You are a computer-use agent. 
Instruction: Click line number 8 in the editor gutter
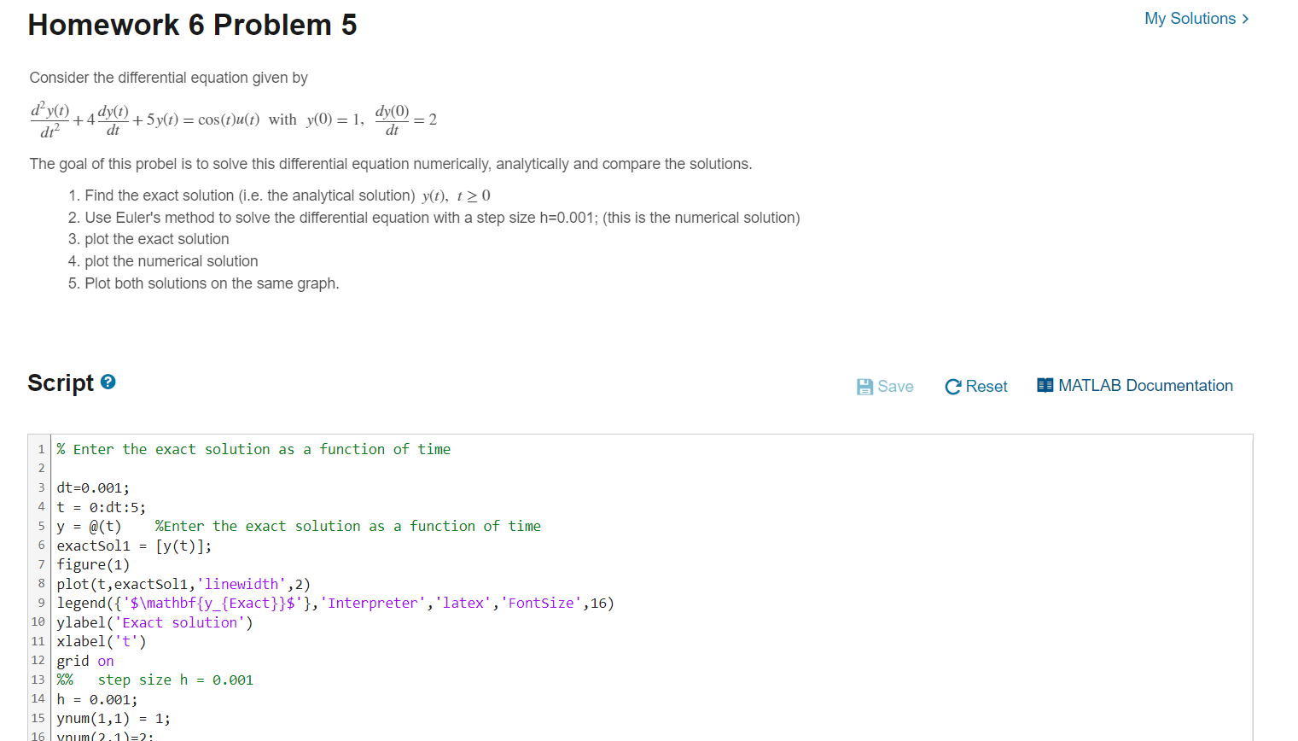pos(41,583)
